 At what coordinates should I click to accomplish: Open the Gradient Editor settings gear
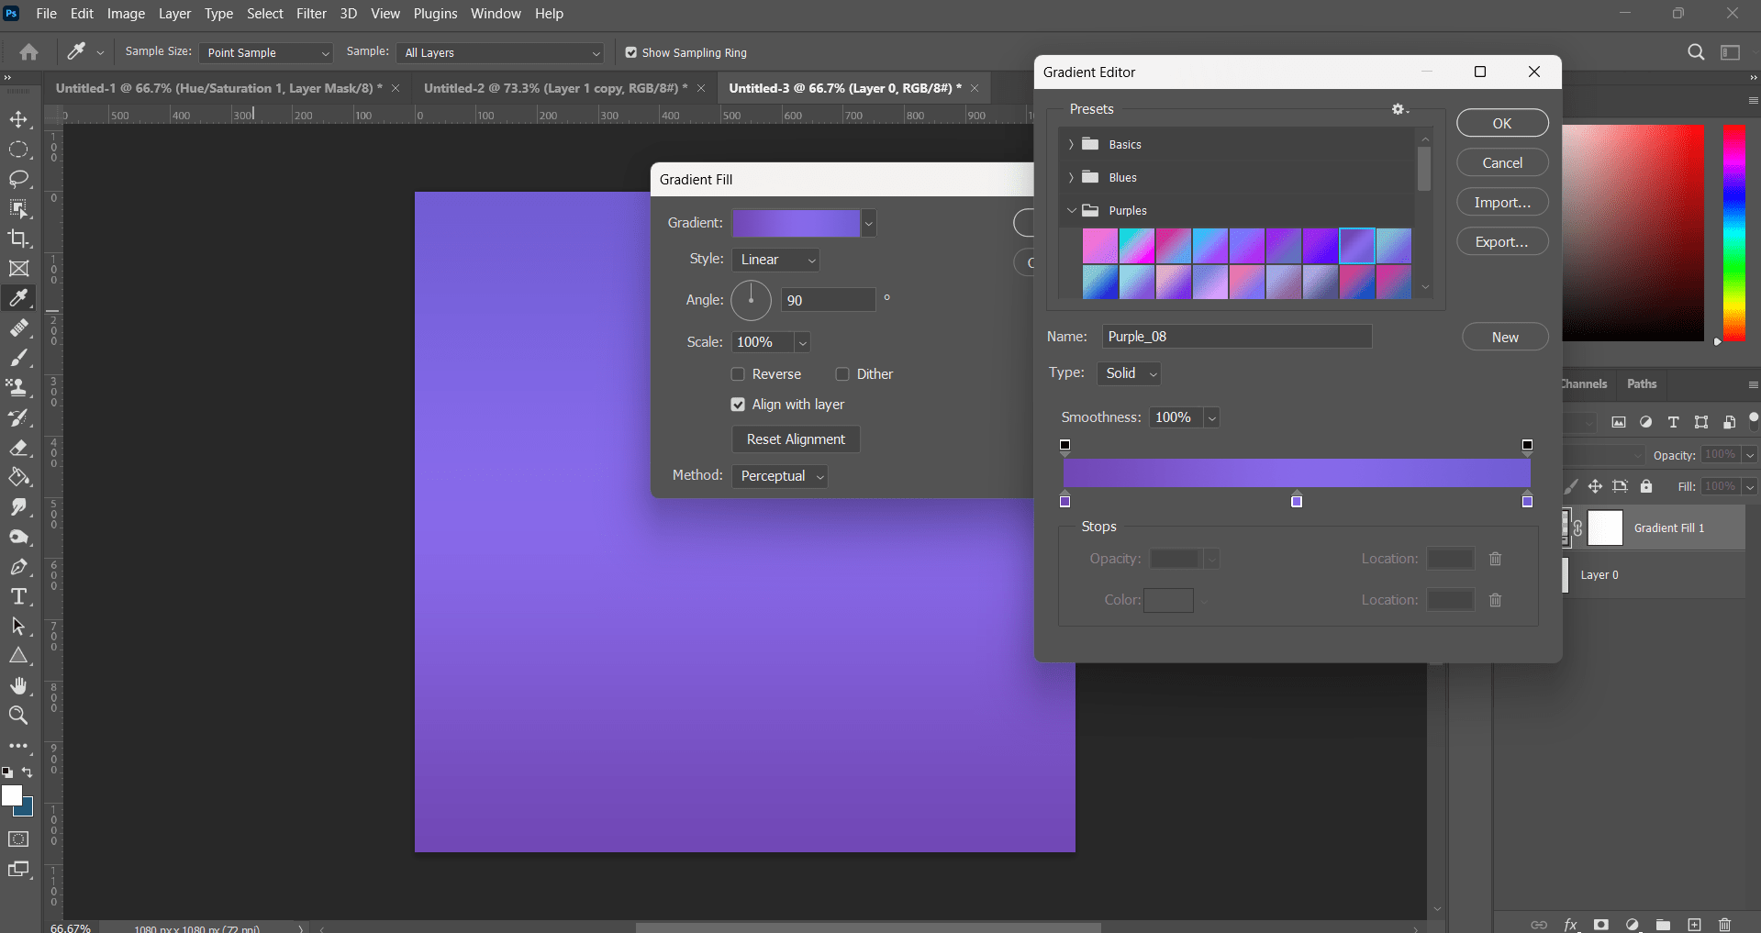pyautogui.click(x=1399, y=109)
